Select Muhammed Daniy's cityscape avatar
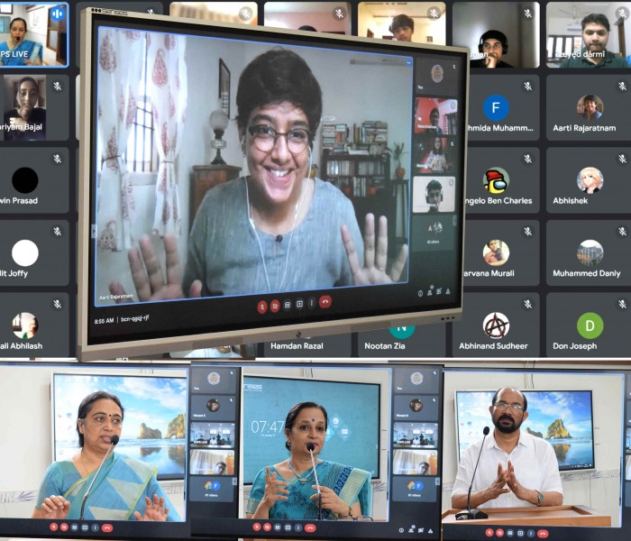This screenshot has width=631, height=541. click(590, 252)
